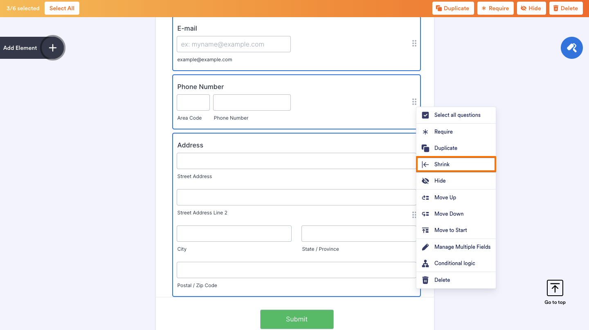Click the Go to top icon
This screenshot has height=330, width=589.
[555, 288]
